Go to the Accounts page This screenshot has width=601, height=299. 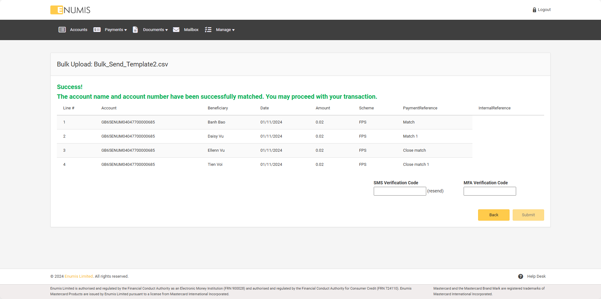click(x=79, y=30)
